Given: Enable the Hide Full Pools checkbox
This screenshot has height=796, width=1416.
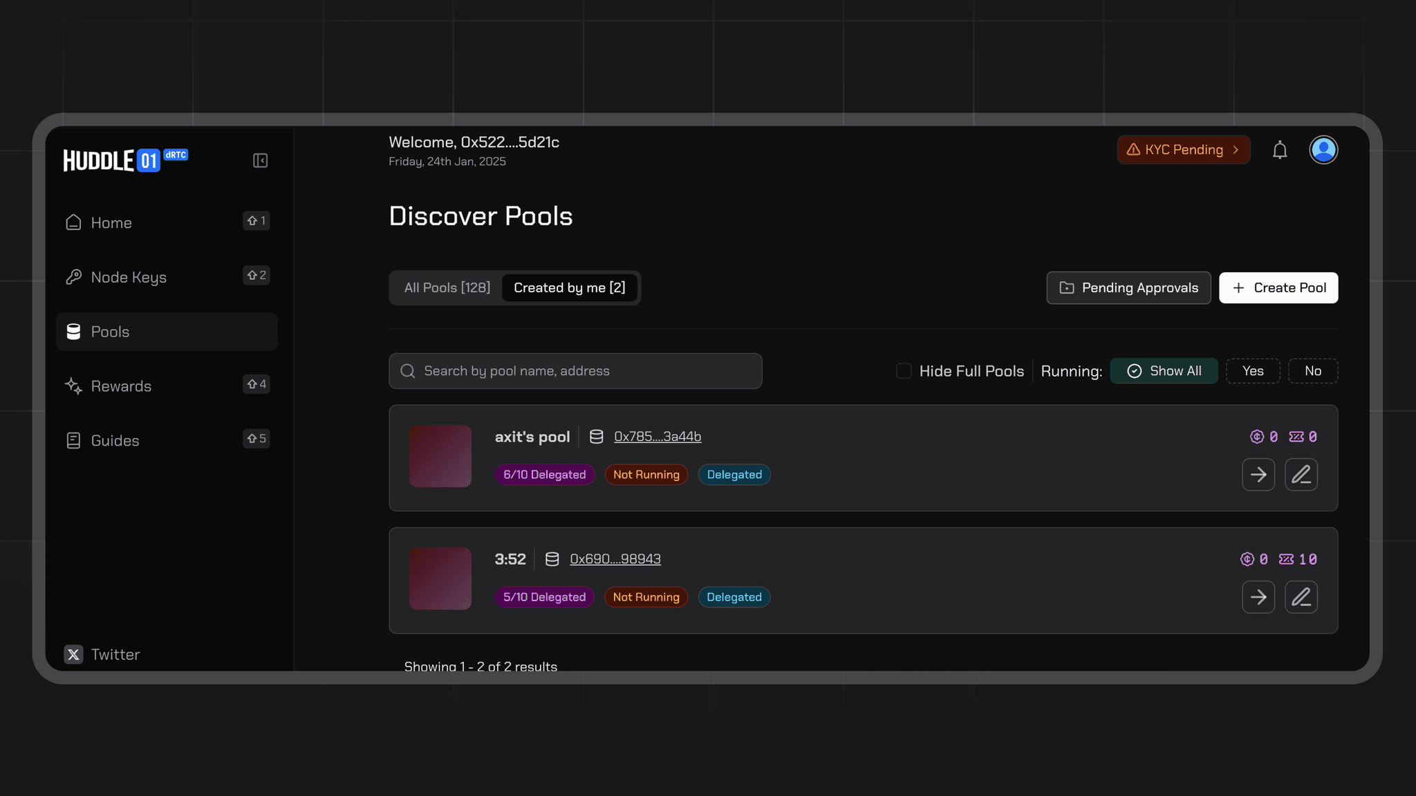Looking at the screenshot, I should [904, 371].
